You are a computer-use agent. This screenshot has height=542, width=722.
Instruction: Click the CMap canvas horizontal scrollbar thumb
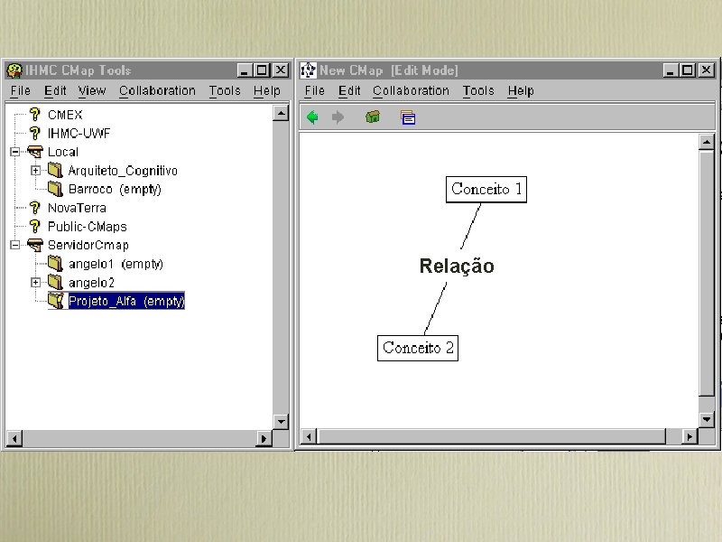[492, 436]
